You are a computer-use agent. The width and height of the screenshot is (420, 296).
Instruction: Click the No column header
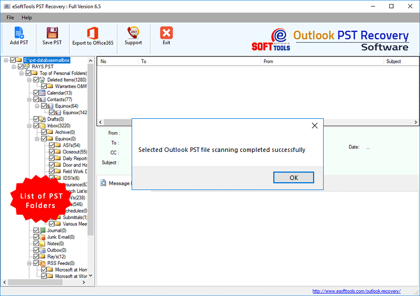click(118, 62)
